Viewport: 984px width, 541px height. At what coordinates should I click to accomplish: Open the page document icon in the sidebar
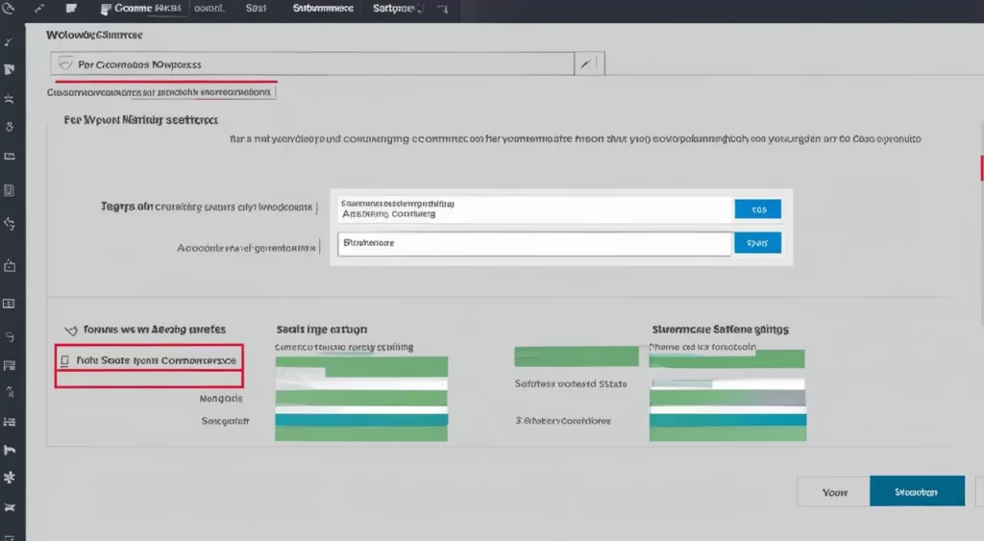pyautogui.click(x=9, y=190)
